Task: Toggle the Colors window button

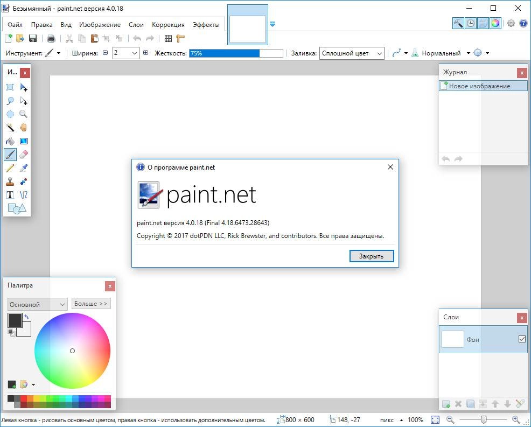Action: (x=495, y=23)
